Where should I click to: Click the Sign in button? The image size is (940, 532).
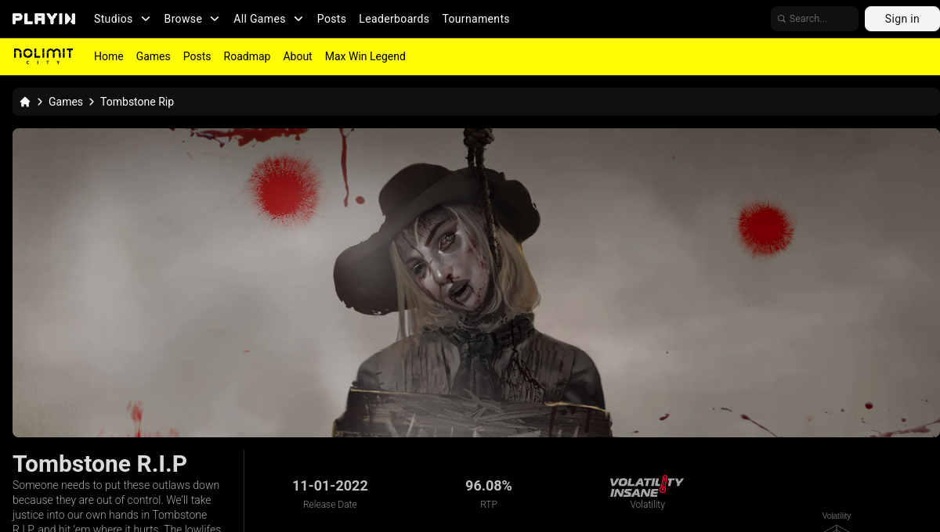point(902,19)
